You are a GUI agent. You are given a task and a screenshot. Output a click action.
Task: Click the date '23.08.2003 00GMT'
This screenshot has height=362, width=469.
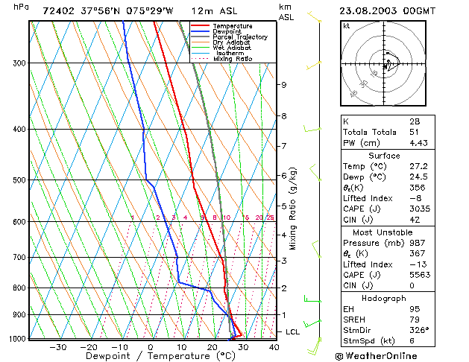click(x=387, y=11)
